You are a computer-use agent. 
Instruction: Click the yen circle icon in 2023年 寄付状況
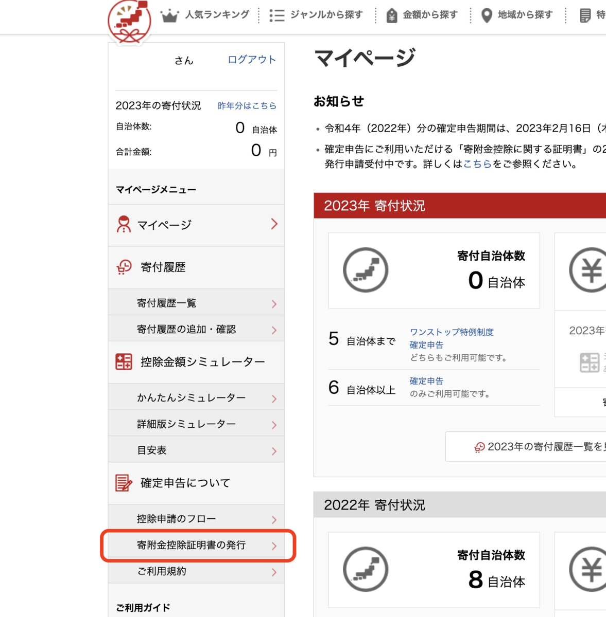pos(588,270)
